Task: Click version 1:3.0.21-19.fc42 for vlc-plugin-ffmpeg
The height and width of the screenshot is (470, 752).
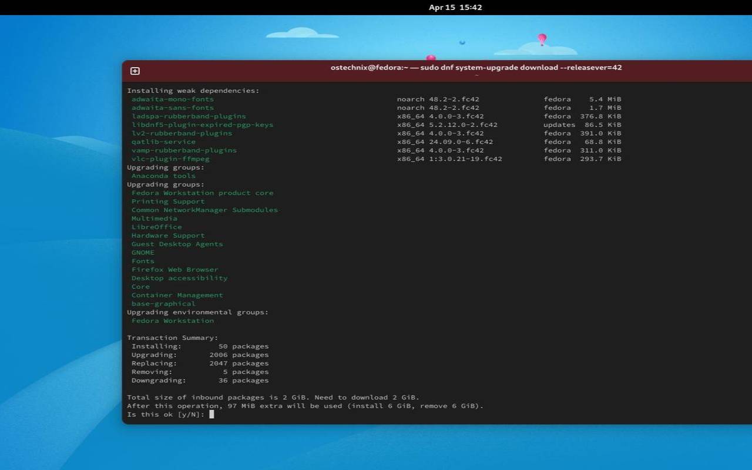Action: tap(465, 159)
